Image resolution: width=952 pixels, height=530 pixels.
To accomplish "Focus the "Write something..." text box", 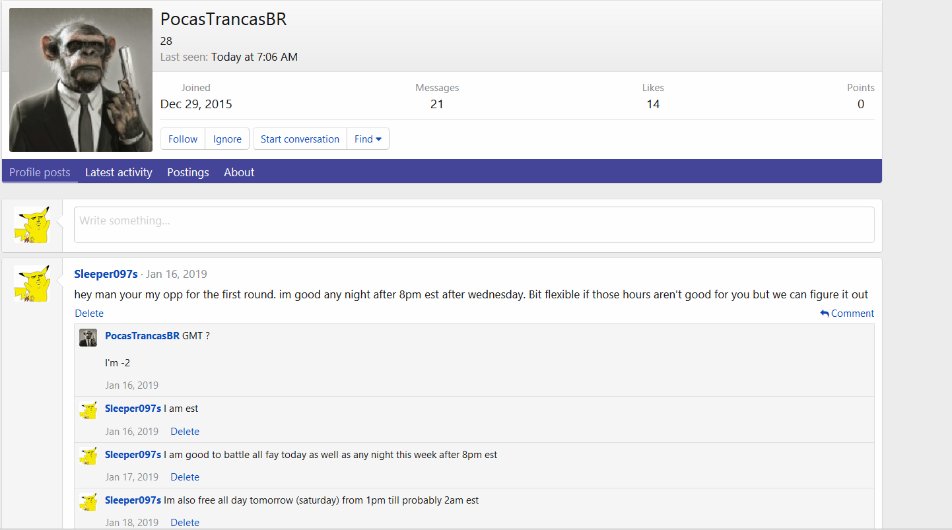I will click(x=473, y=224).
